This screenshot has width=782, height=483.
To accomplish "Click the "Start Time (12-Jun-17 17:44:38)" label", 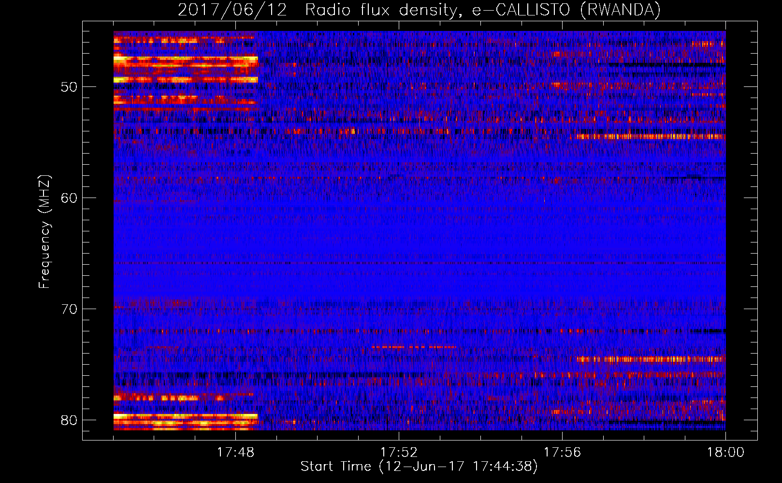I will coord(419,467).
